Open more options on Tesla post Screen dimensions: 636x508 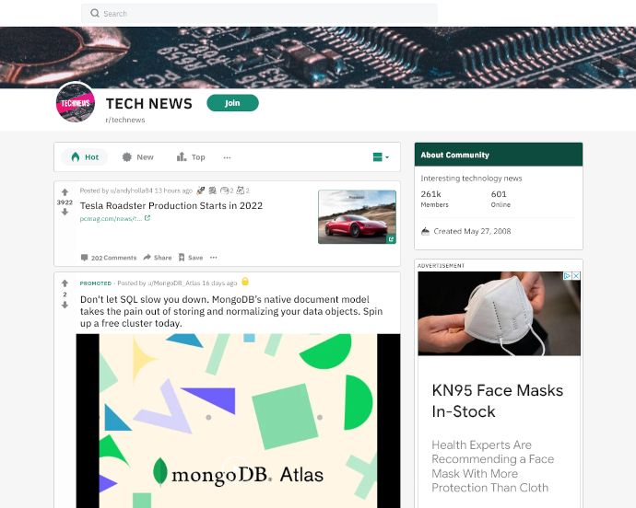[x=214, y=258]
